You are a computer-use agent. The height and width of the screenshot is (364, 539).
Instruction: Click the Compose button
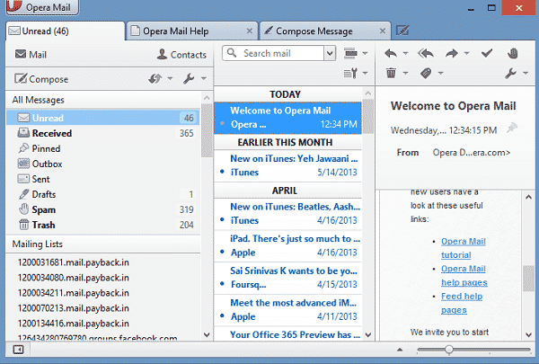(41, 79)
